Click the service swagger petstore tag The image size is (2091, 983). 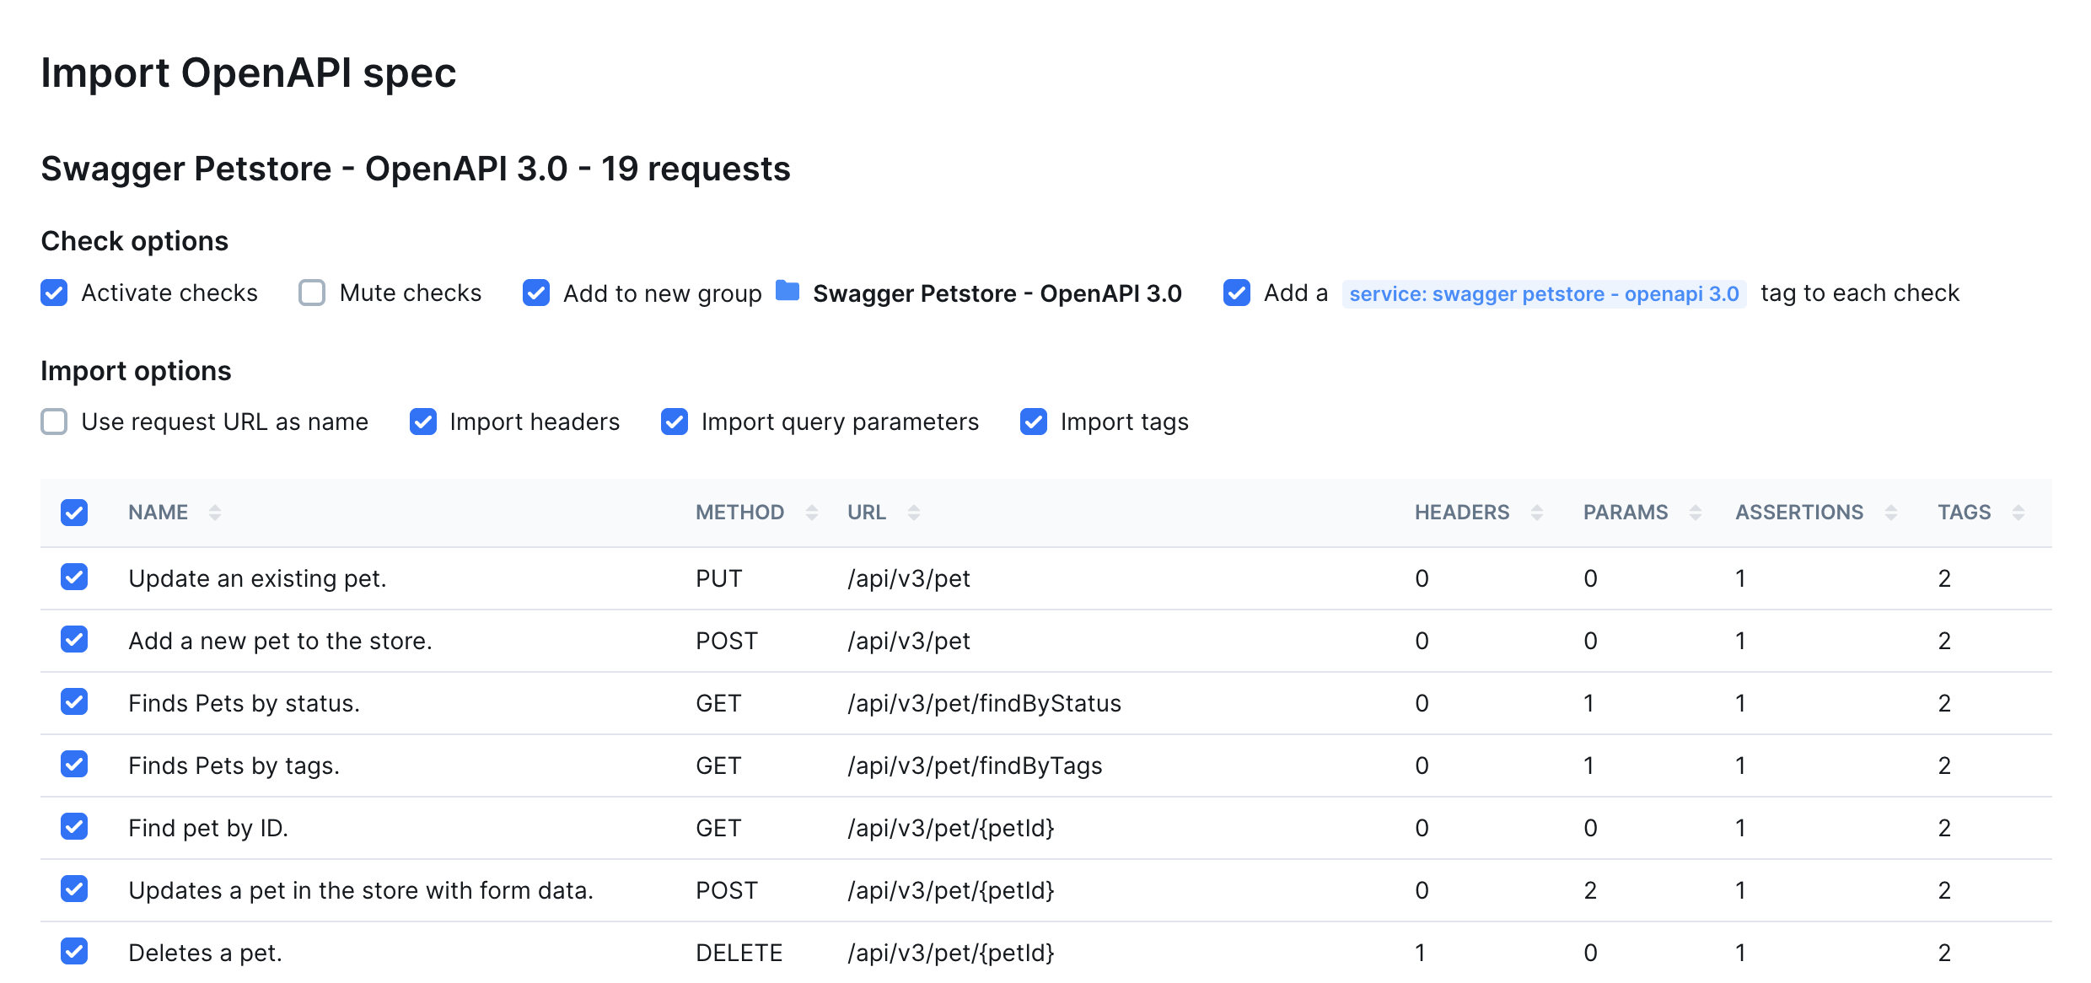[x=1544, y=293]
